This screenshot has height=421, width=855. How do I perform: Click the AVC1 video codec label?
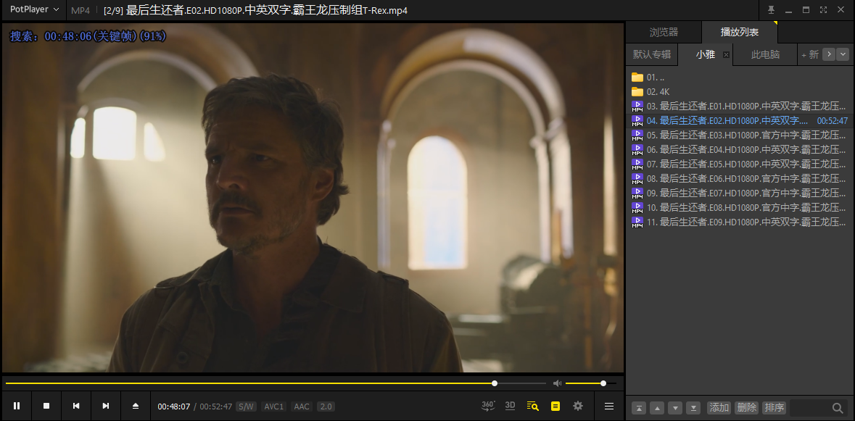pos(273,407)
